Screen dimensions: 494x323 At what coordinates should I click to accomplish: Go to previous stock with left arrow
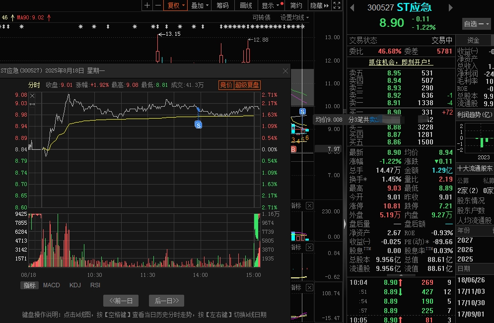(352, 7)
